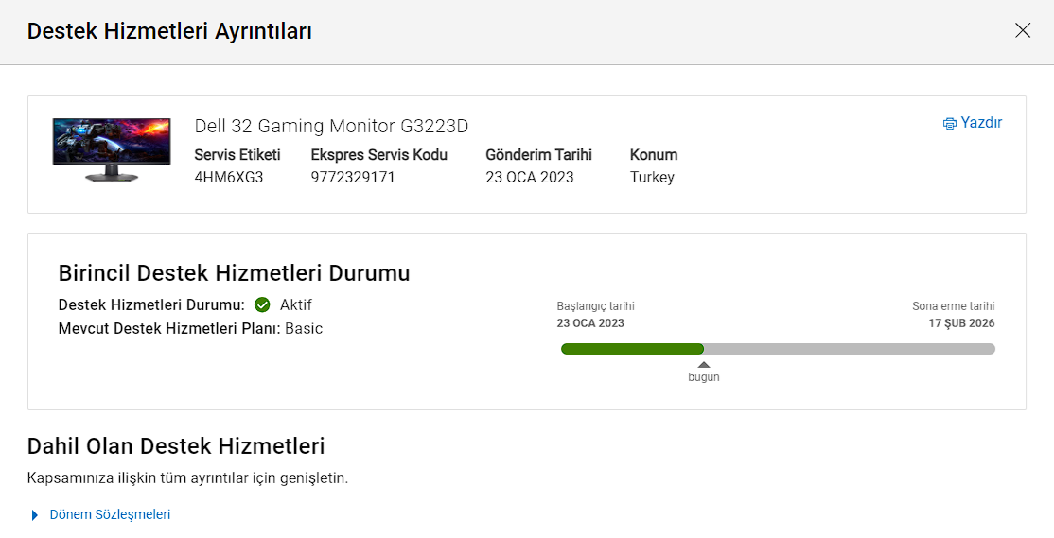The height and width of the screenshot is (538, 1054).
Task: Click the bugün triangle marker on the timeline
Action: pyautogui.click(x=703, y=364)
